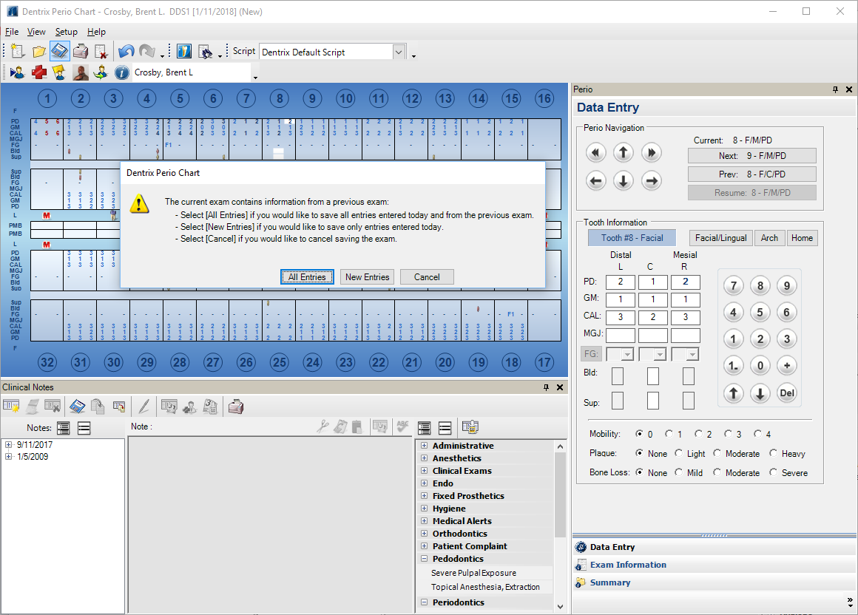Click keypad number 5
Viewport: 858px width, 615px height.
click(760, 312)
